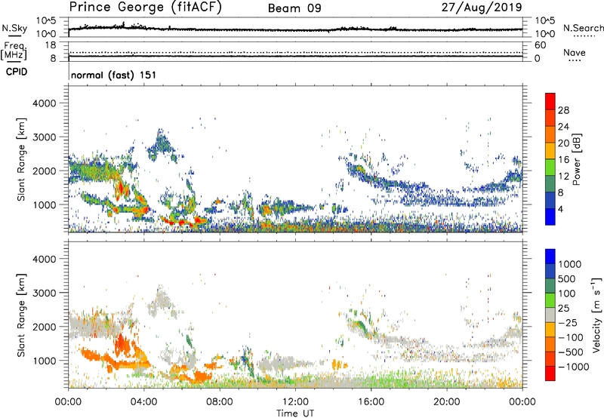The height and width of the screenshot is (418, 604).
Task: Click the '3000' tick of the velocity panel
Action: (44, 293)
